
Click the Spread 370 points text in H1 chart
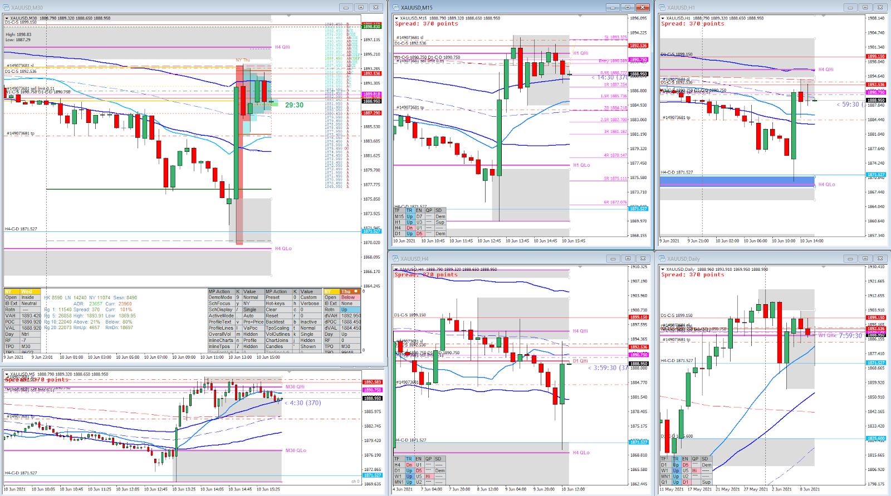pyautogui.click(x=693, y=24)
